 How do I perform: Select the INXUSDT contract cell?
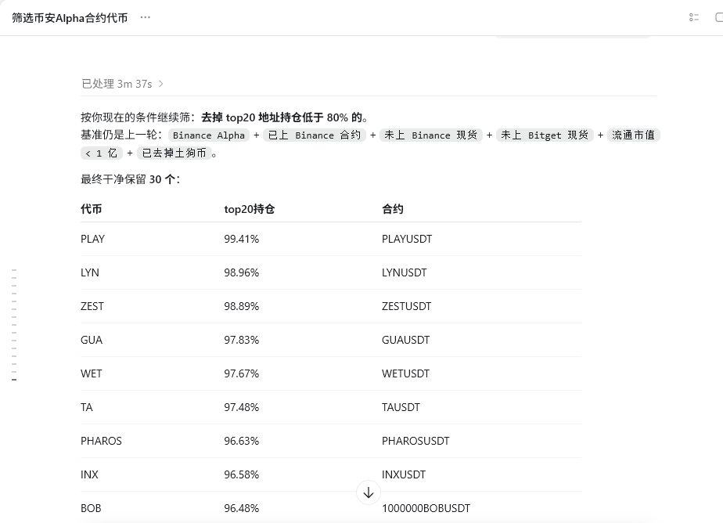pyautogui.click(x=404, y=474)
